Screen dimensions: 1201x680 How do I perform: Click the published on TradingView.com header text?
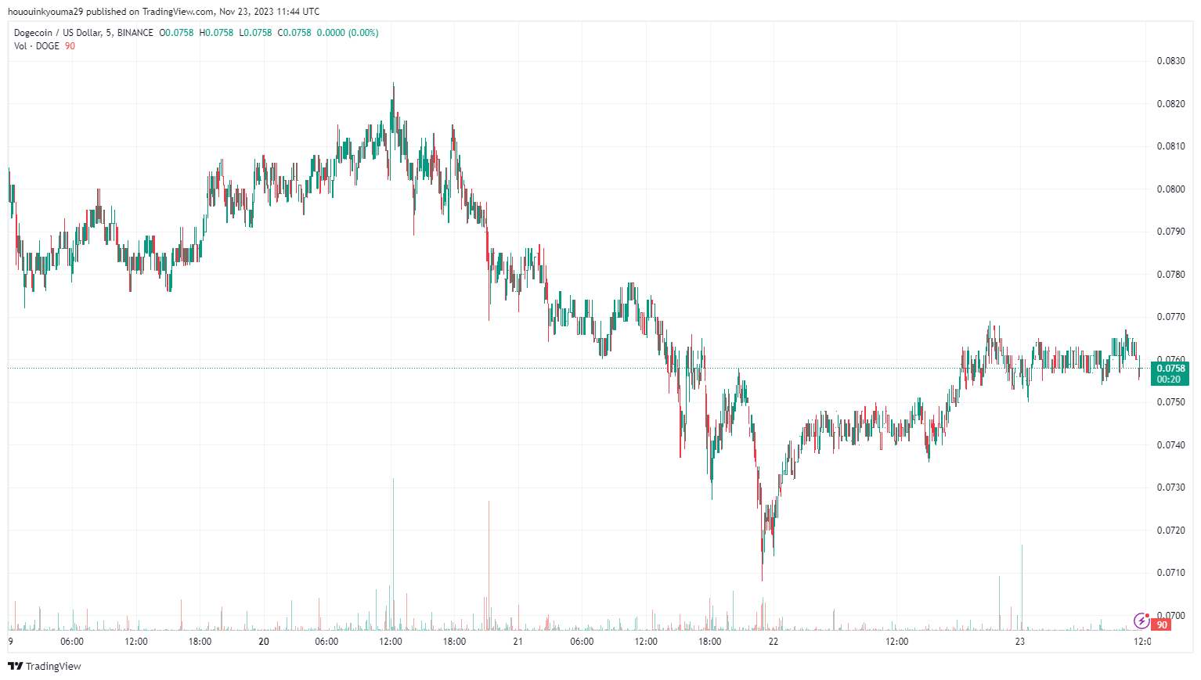149,12
